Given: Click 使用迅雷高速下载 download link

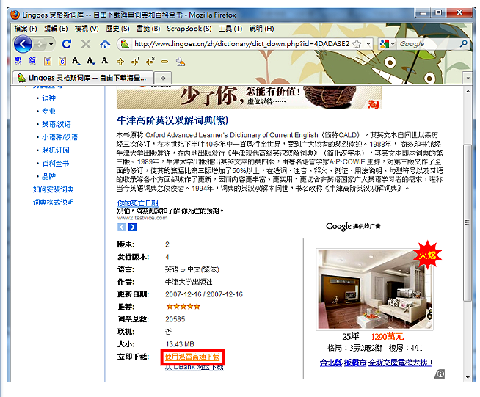Looking at the screenshot, I should click(192, 357).
